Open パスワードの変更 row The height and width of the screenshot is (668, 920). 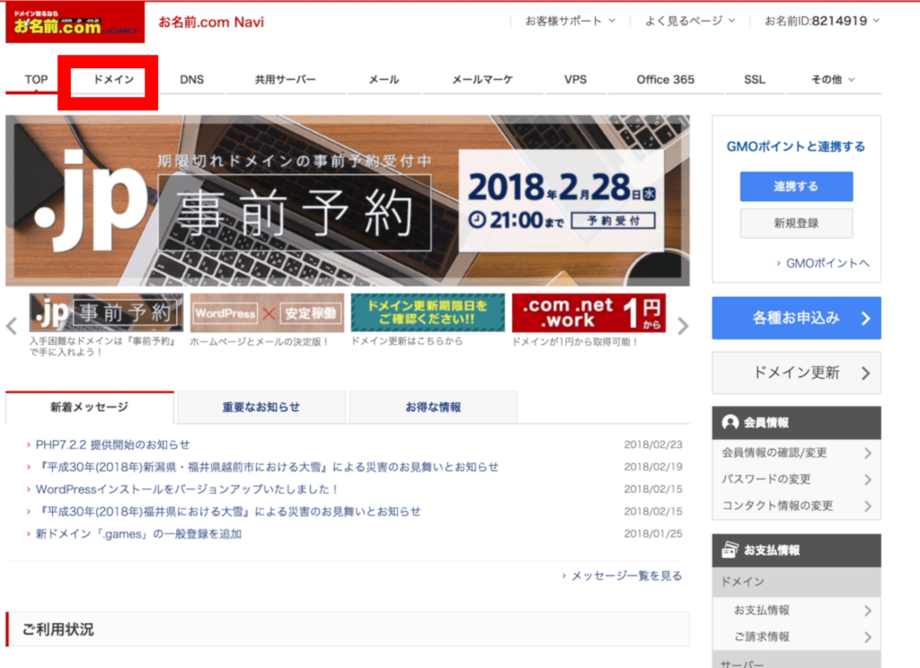(796, 479)
